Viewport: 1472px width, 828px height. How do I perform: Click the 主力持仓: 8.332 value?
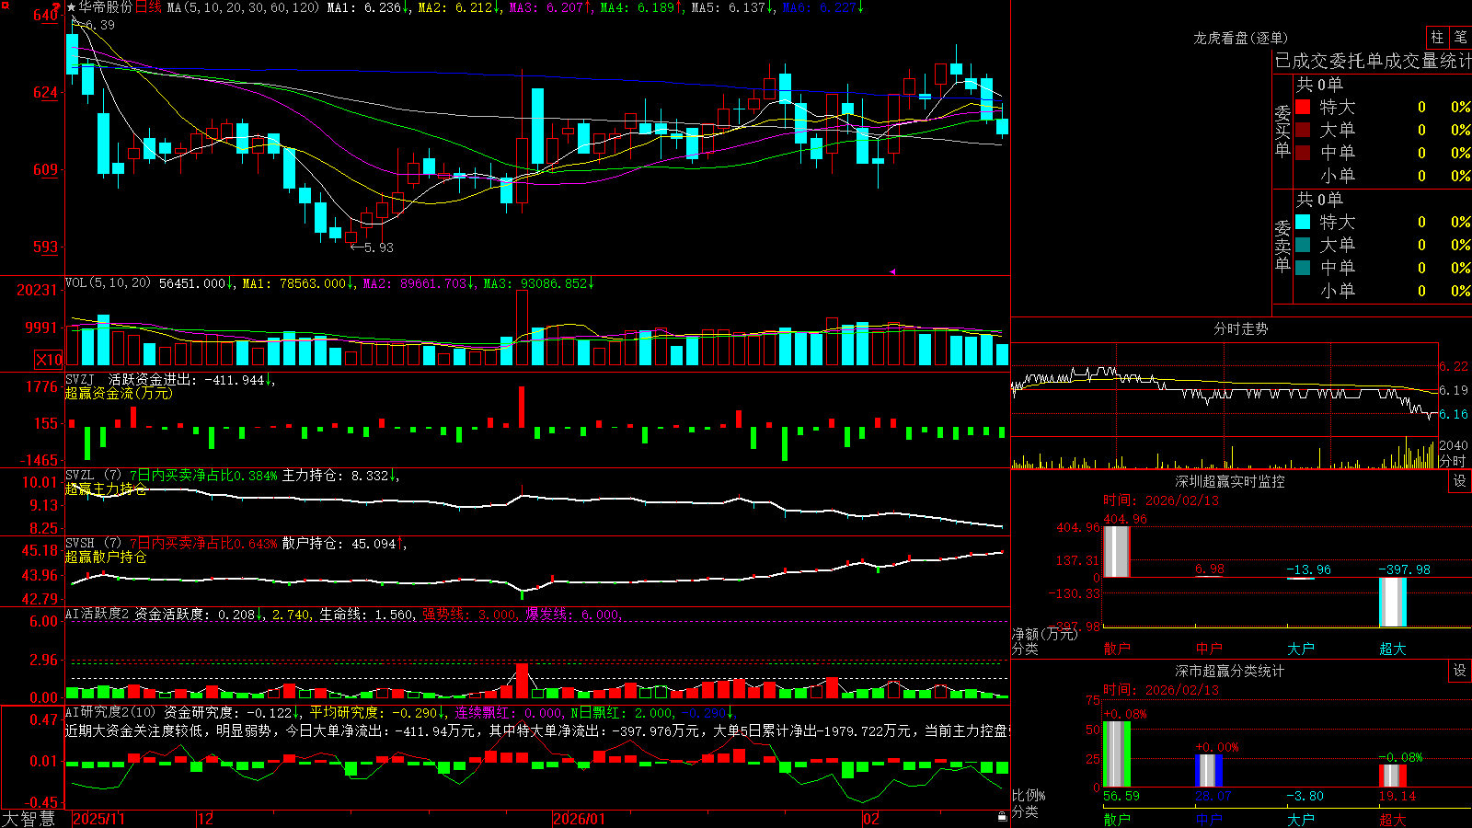[x=336, y=476]
